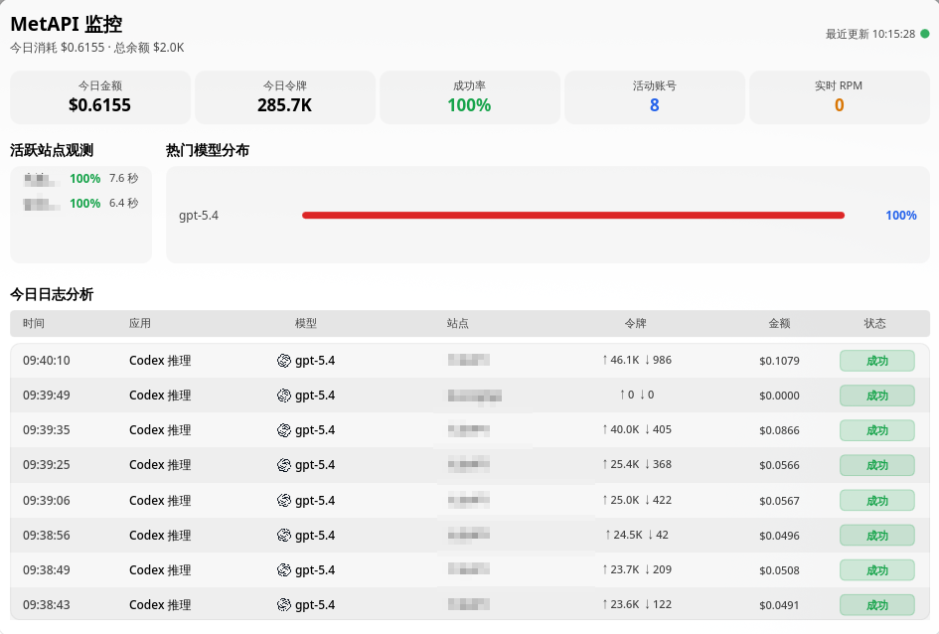The image size is (939, 634).
Task: Click the OpenAI icon in the 09:38:49 row
Action: [x=284, y=569]
